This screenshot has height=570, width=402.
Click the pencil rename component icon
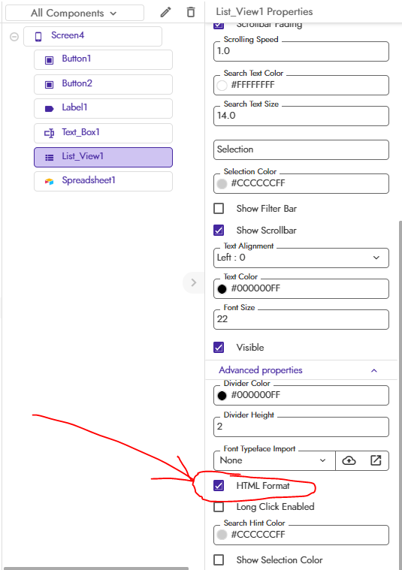pyautogui.click(x=165, y=12)
